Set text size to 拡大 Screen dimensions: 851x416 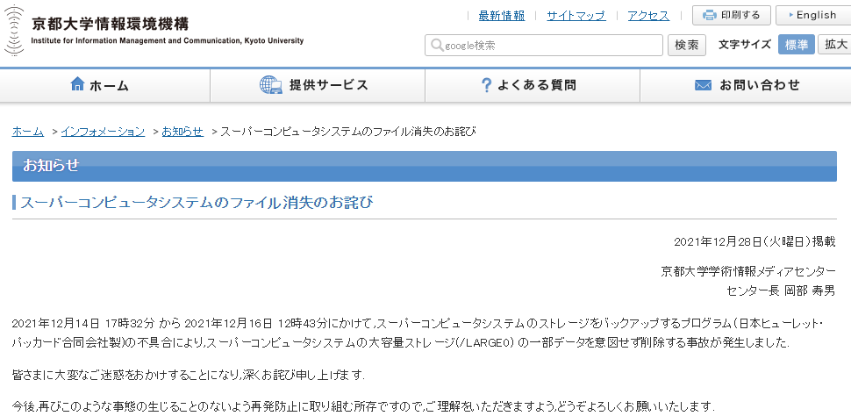(x=835, y=45)
